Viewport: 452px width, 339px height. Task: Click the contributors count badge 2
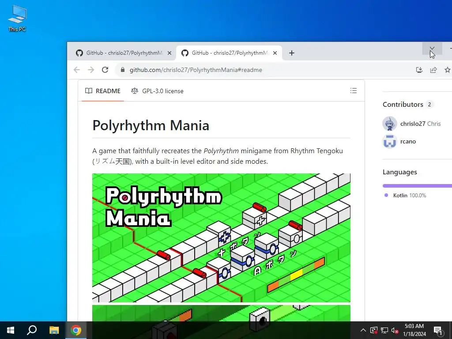(x=429, y=104)
